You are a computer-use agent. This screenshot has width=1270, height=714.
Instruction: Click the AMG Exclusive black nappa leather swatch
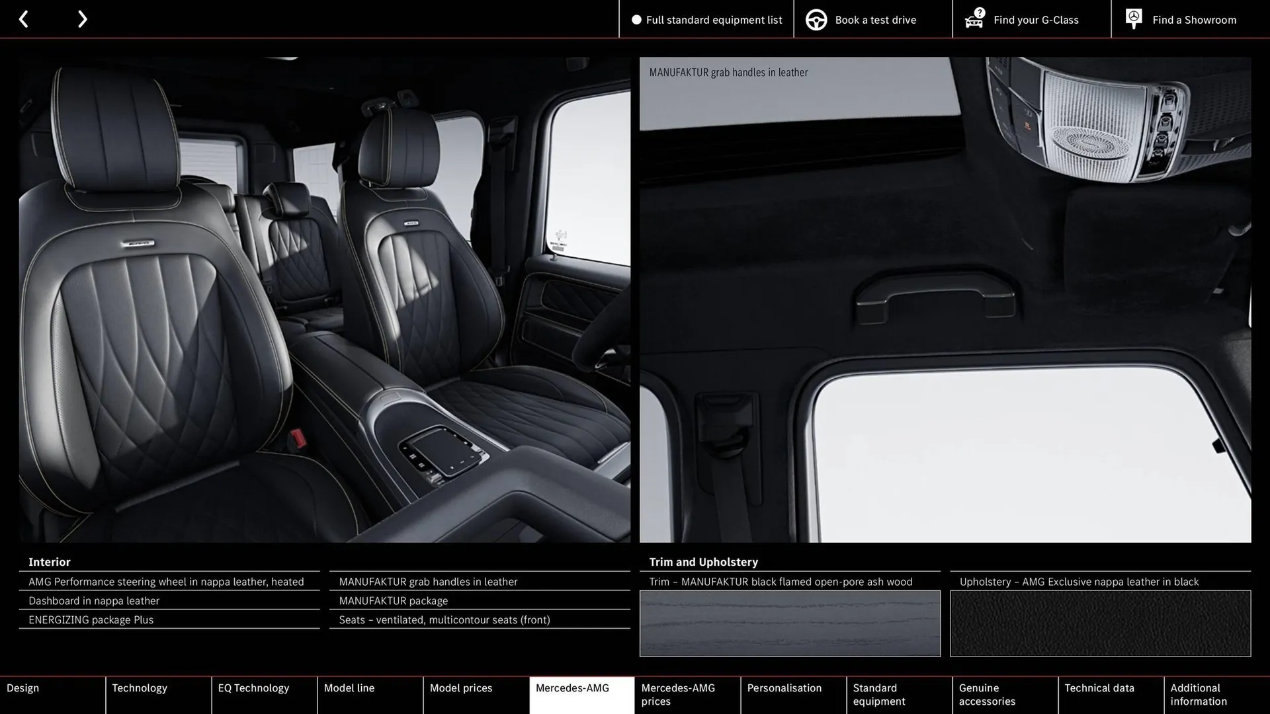(1099, 623)
